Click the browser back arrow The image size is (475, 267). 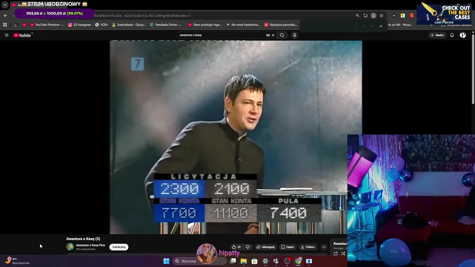(x=5, y=16)
